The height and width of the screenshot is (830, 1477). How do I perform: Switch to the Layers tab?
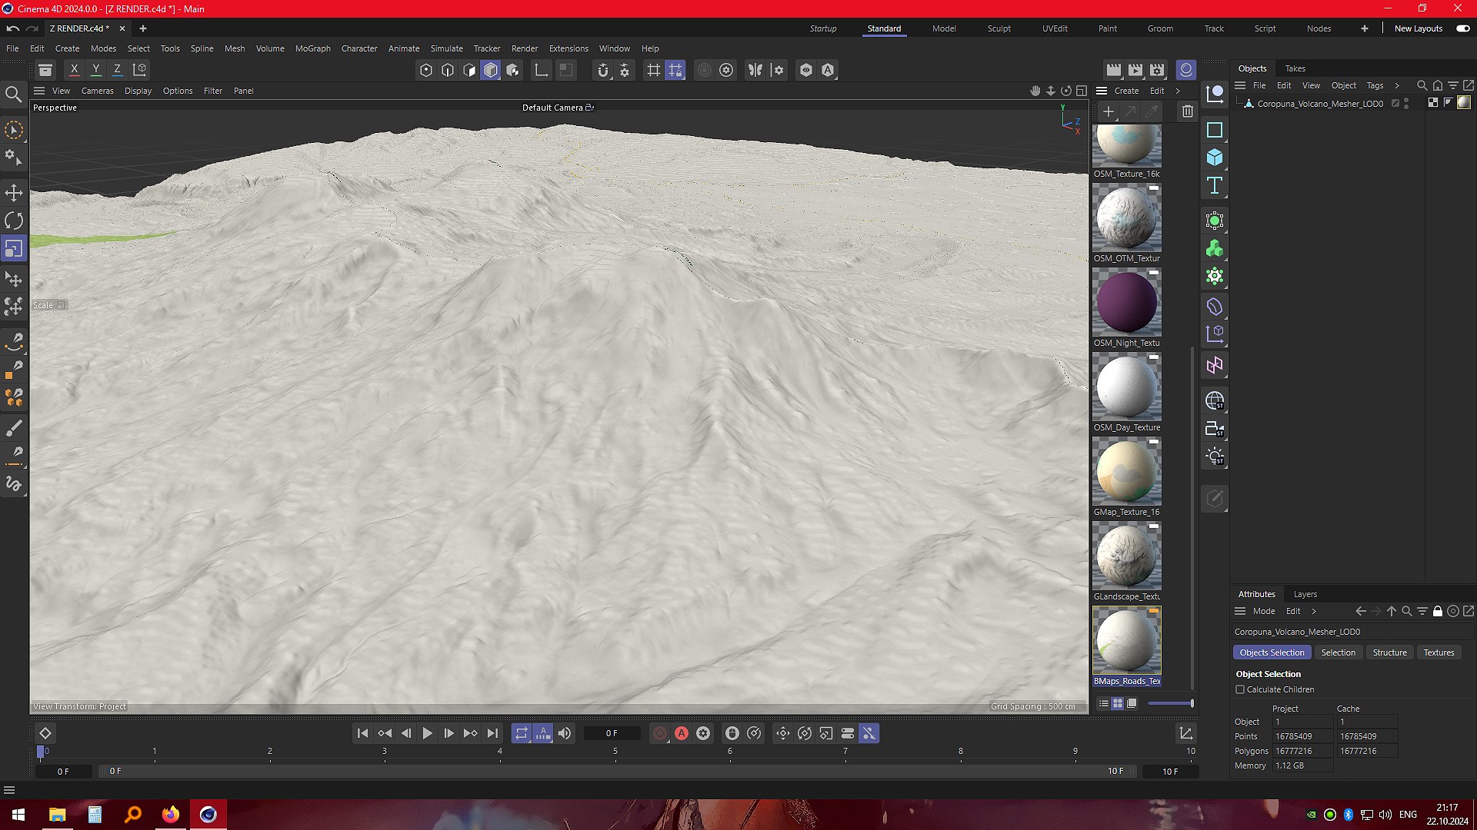pos(1305,594)
